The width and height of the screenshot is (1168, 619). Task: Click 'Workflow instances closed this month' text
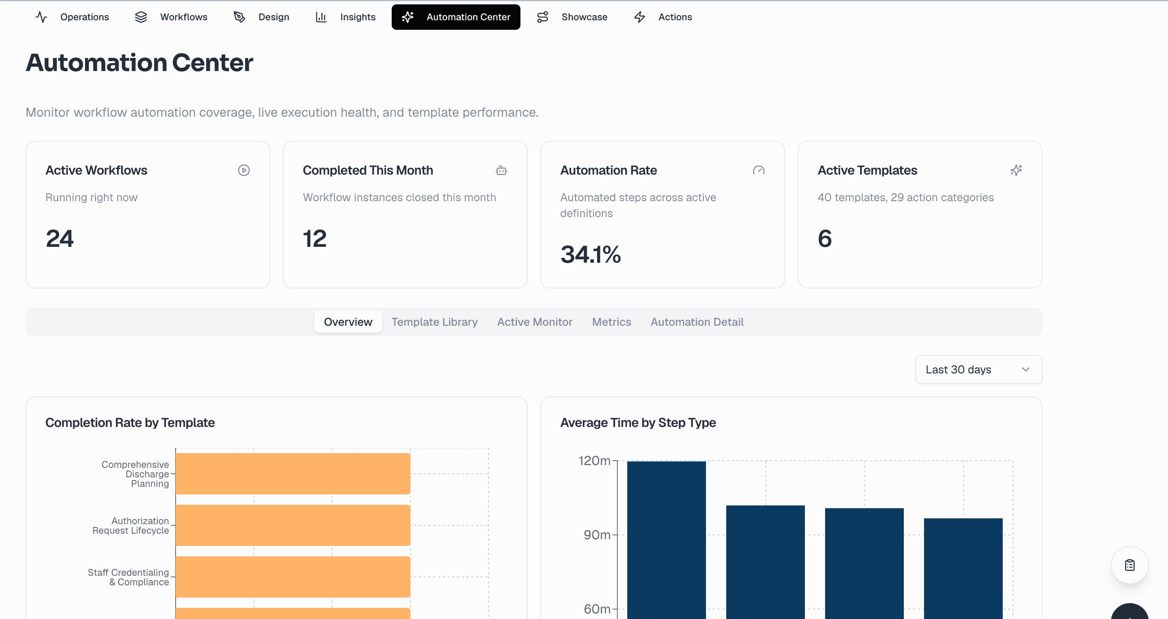[x=399, y=198]
